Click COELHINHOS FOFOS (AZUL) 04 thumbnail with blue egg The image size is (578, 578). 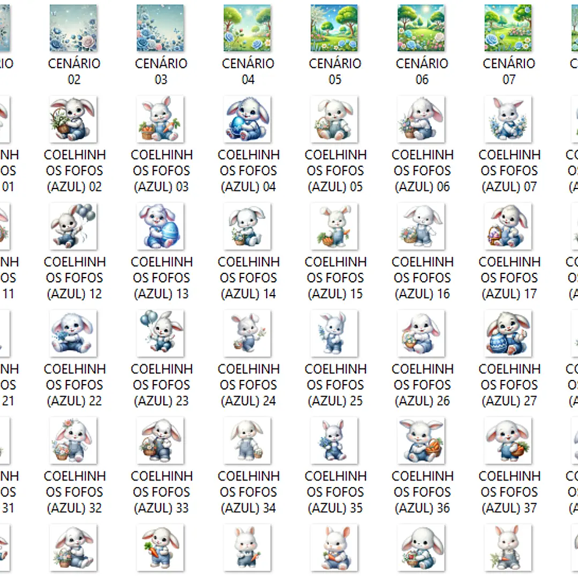(x=247, y=119)
